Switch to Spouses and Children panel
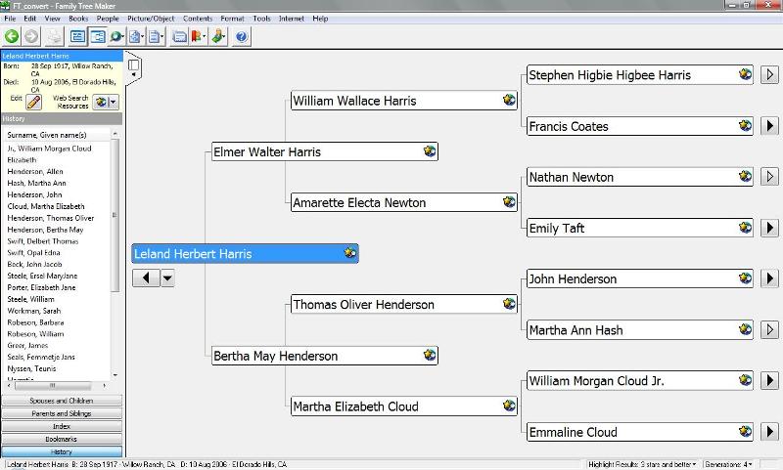This screenshot has width=783, height=470. click(61, 401)
